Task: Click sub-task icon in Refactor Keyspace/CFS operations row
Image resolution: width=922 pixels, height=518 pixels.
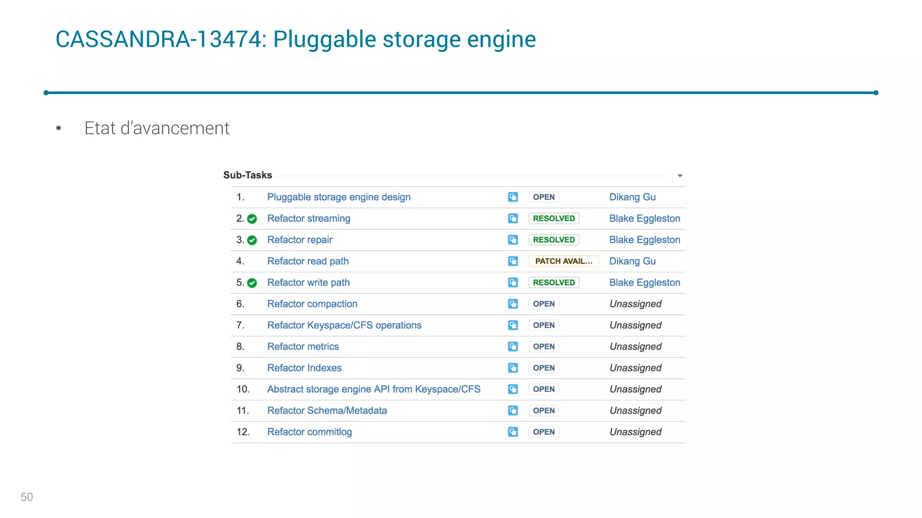Action: [x=513, y=325]
